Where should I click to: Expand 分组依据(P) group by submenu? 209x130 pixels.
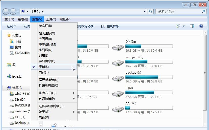54,99
